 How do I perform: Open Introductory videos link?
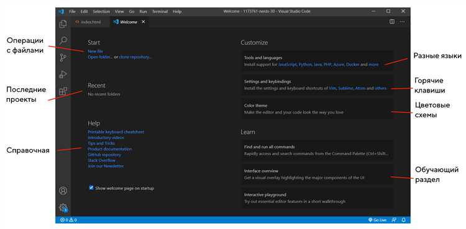coord(106,138)
